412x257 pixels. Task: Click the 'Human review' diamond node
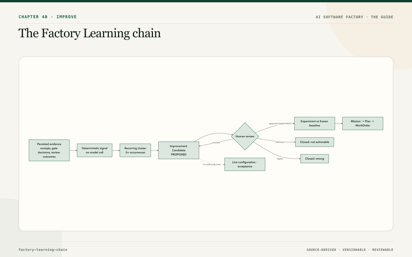[245, 136]
